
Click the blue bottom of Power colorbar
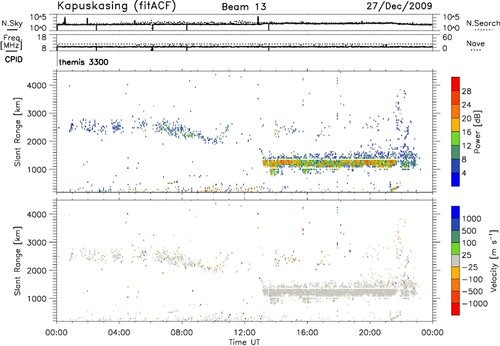pyautogui.click(x=456, y=179)
